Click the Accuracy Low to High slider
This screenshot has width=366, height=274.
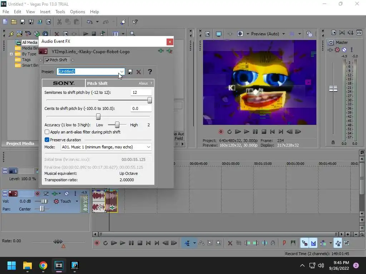coord(117,125)
